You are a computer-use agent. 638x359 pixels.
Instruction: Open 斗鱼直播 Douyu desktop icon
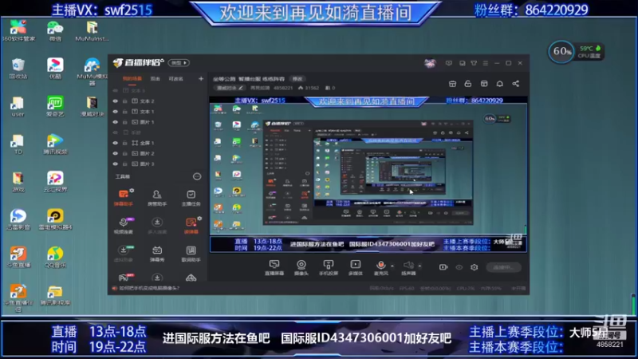pos(18,257)
